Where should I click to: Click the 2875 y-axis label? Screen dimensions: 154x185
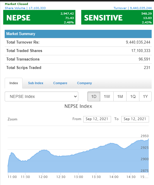coord(145,171)
